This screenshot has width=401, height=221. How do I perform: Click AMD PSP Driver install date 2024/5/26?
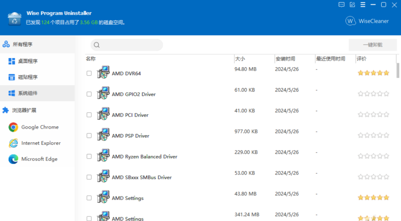point(287,131)
